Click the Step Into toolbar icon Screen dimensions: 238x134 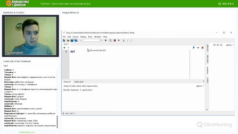coord(123,40)
